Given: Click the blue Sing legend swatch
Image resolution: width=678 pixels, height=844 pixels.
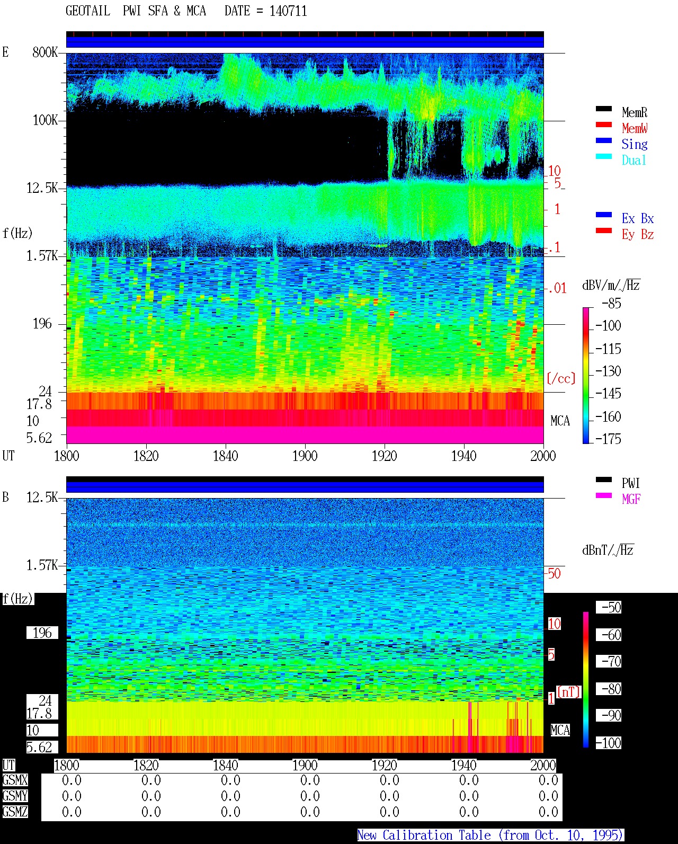Looking at the screenshot, I should tap(604, 140).
